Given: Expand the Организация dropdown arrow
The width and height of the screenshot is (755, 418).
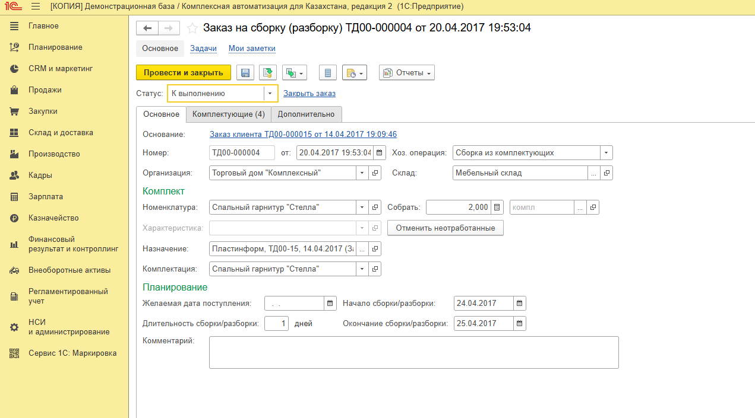Looking at the screenshot, I should click(x=362, y=173).
